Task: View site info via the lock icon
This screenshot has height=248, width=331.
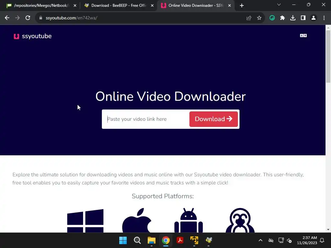Action: (41, 18)
